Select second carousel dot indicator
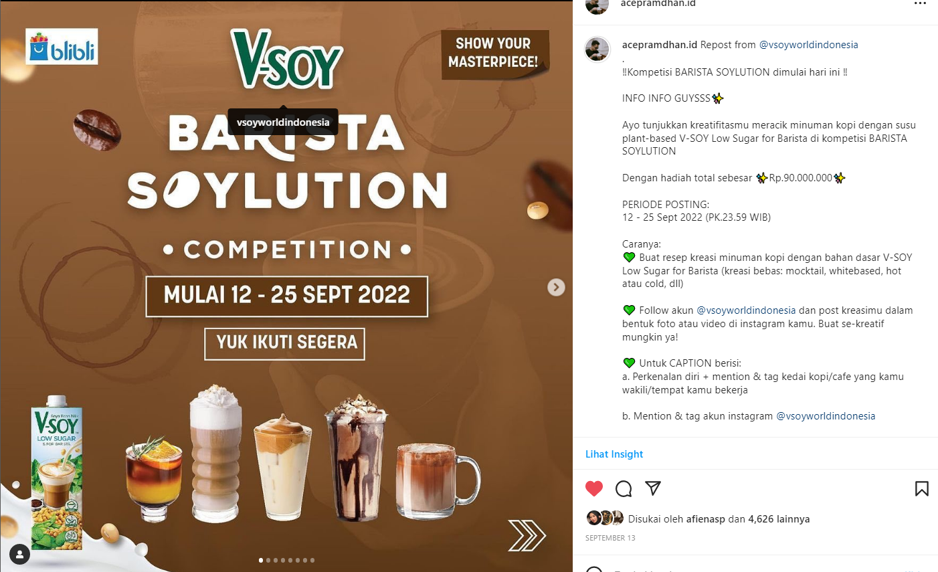The height and width of the screenshot is (572, 938). [268, 560]
